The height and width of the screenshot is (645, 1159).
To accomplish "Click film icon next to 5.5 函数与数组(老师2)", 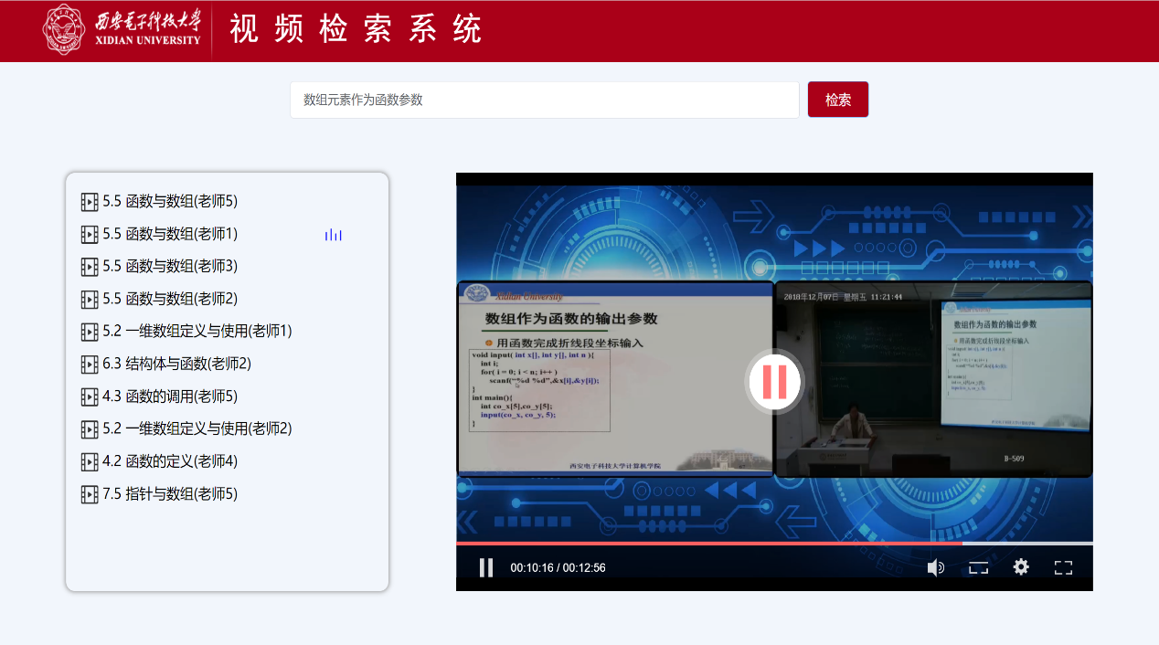I will pos(90,299).
